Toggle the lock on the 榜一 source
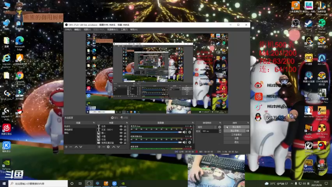The height and width of the screenshot is (187, 332). tap(125, 133)
